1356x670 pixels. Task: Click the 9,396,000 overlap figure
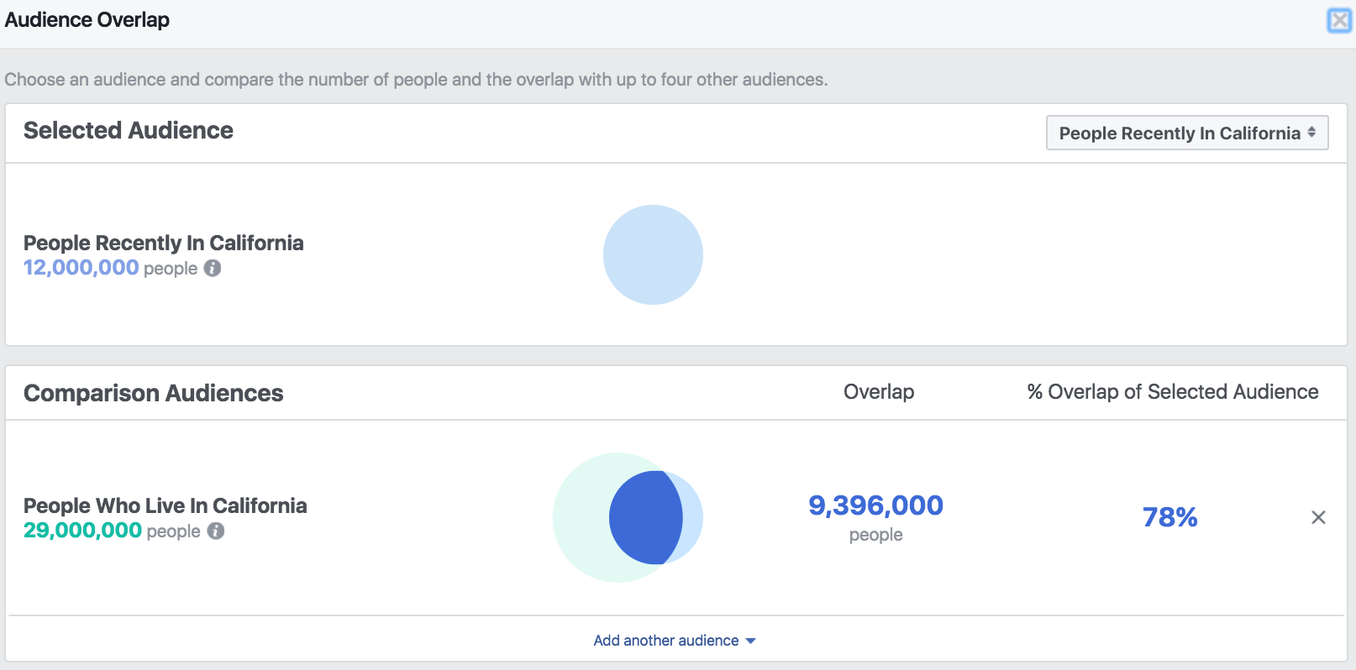[x=875, y=505]
